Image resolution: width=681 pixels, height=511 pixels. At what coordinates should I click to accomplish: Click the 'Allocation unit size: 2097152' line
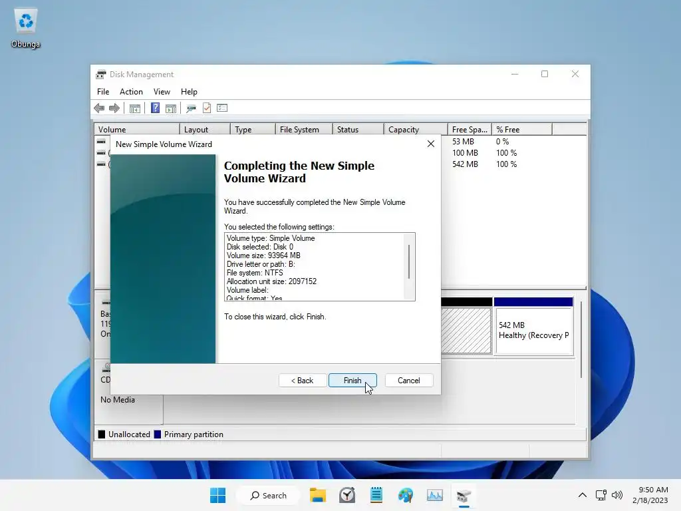(271, 281)
